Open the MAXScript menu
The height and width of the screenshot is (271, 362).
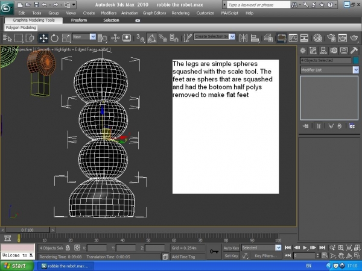pos(230,13)
